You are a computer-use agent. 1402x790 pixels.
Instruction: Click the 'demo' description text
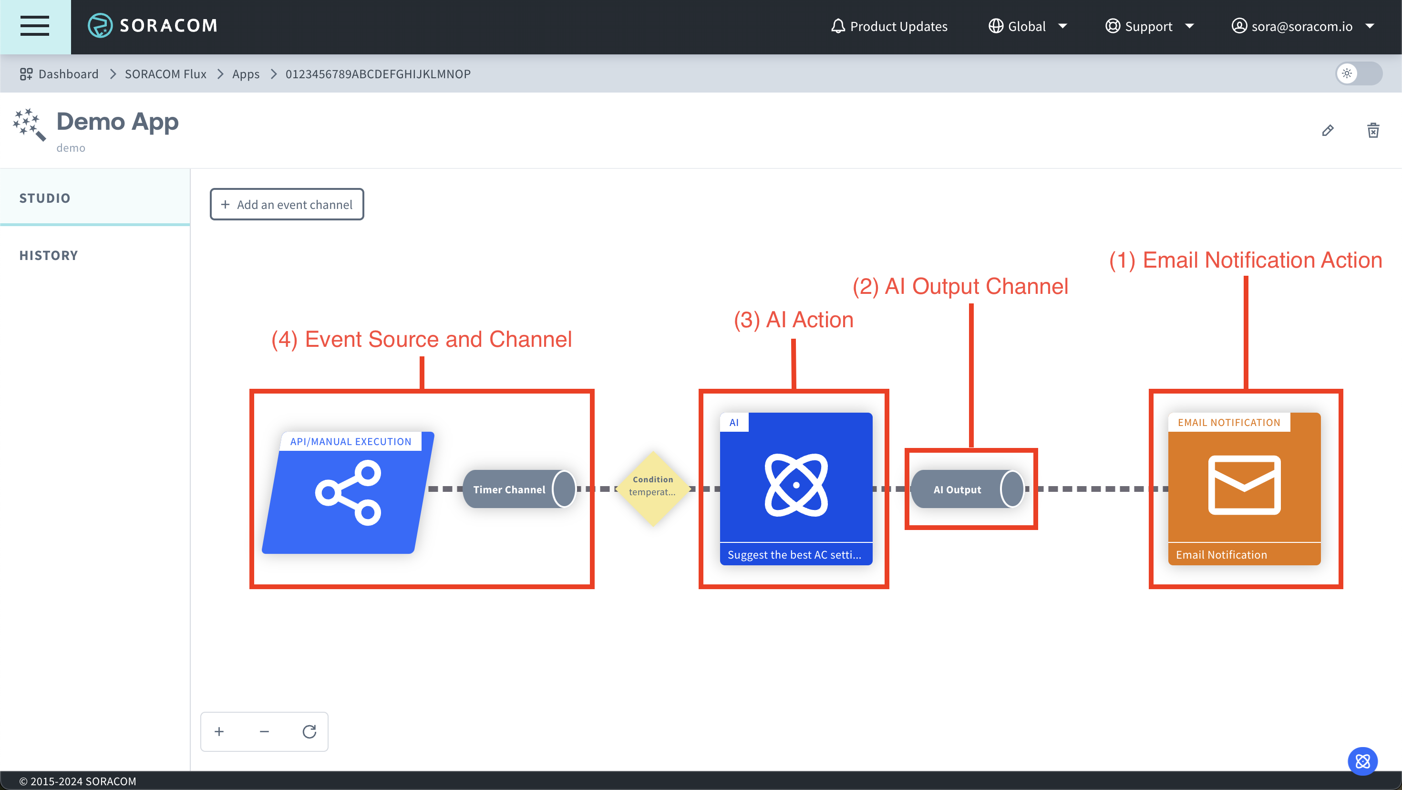click(71, 147)
